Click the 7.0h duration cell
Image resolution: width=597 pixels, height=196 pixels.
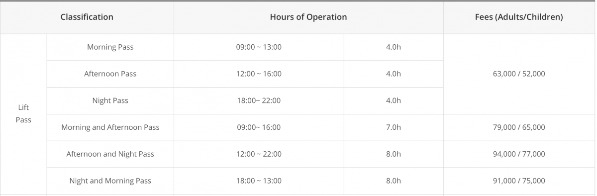pyautogui.click(x=394, y=127)
